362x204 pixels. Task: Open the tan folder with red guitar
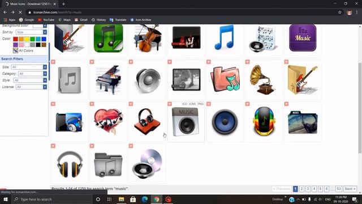coord(303,80)
